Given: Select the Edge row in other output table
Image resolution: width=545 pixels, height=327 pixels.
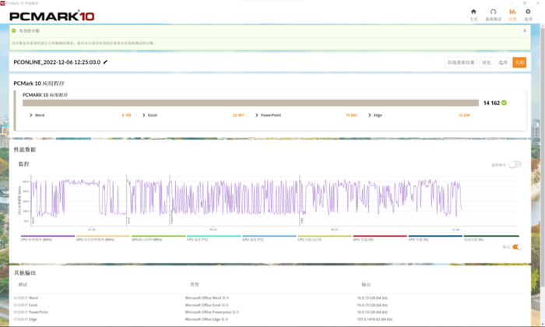Looking at the screenshot, I should click(x=269, y=319).
